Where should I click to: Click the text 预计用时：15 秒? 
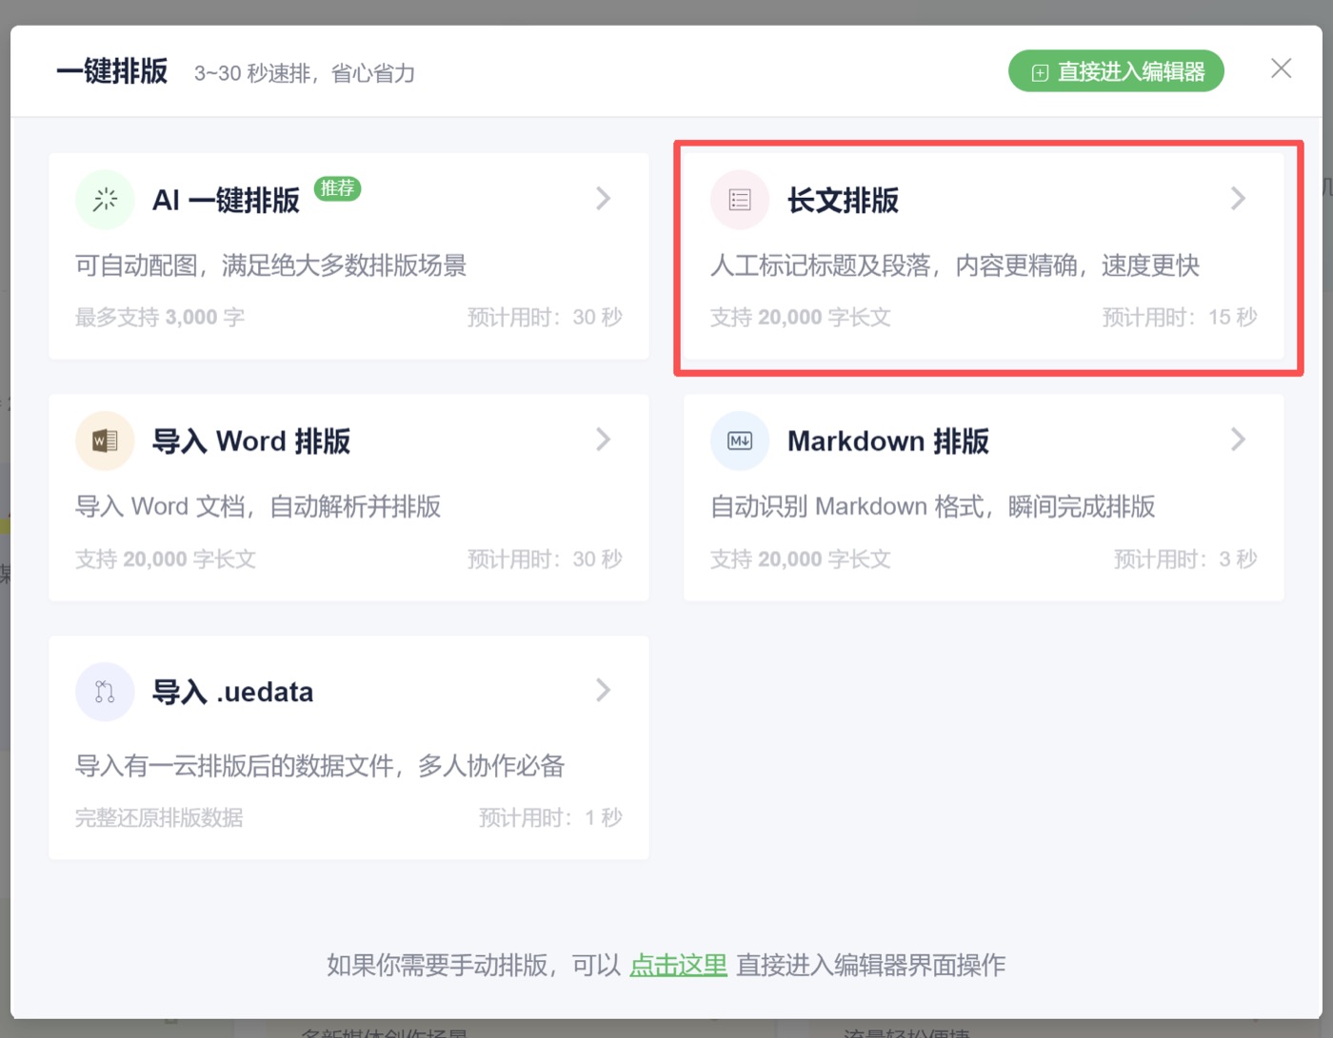(x=1180, y=317)
